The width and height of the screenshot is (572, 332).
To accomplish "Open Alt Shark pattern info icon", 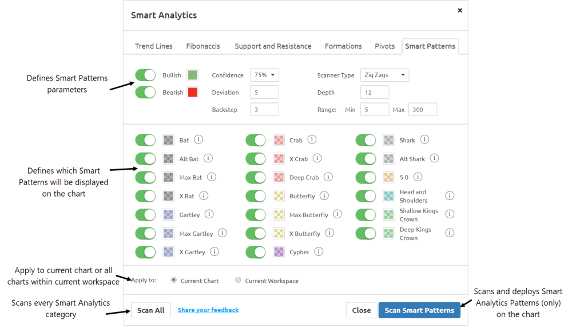I will pos(434,158).
